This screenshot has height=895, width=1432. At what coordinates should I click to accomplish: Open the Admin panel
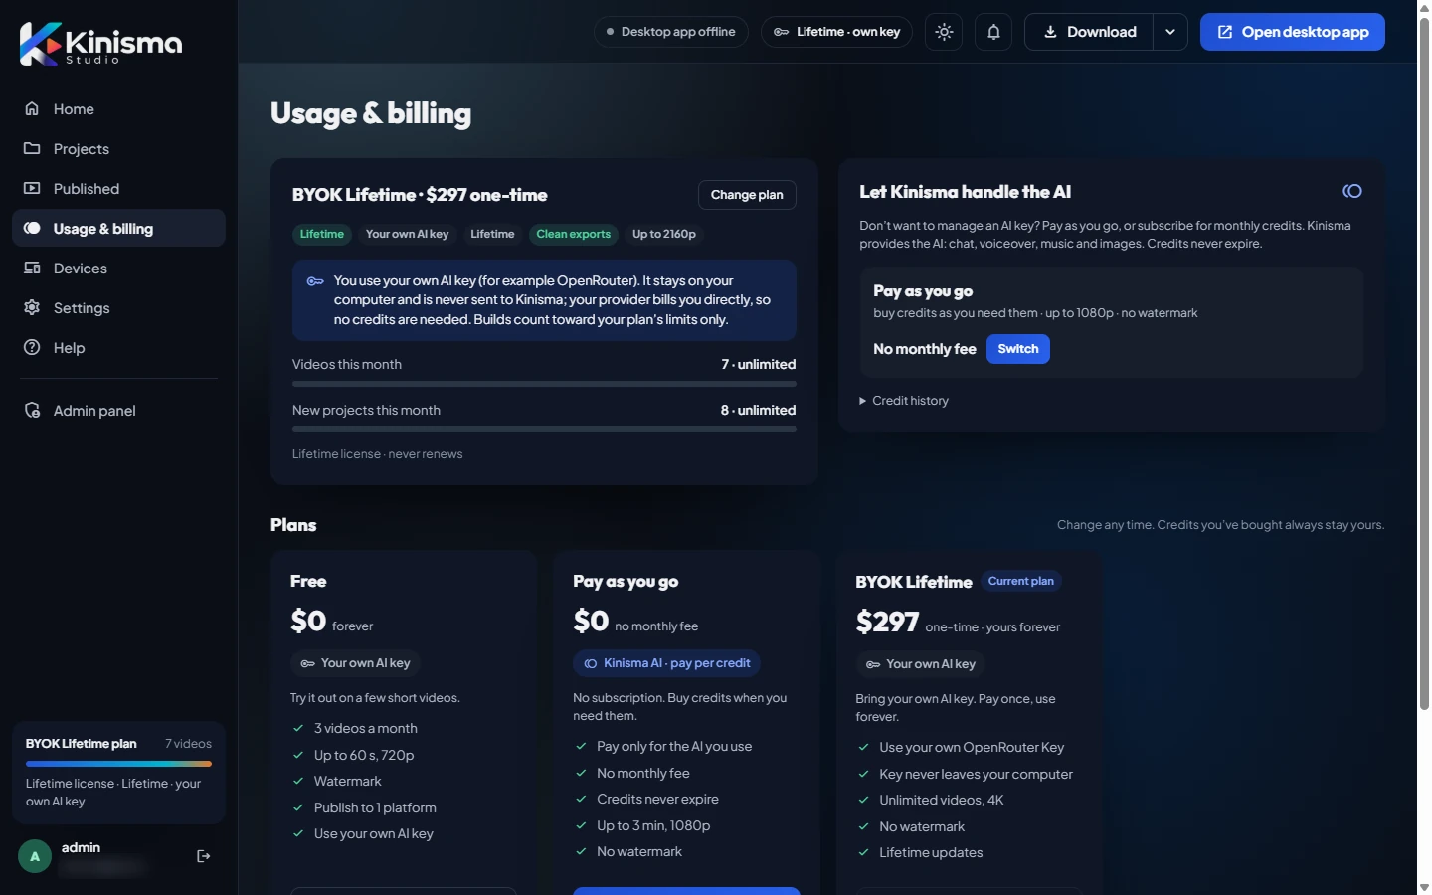point(118,411)
